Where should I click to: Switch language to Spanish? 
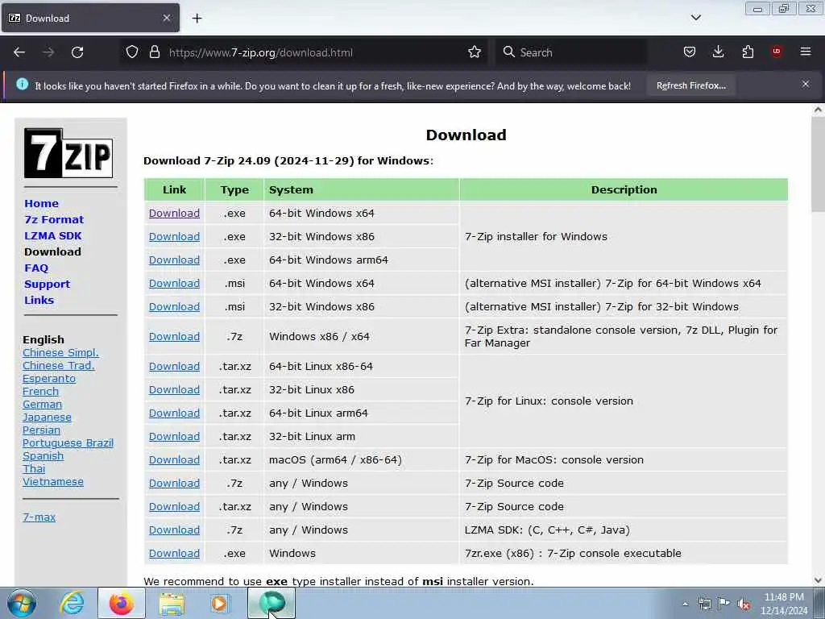click(x=44, y=456)
